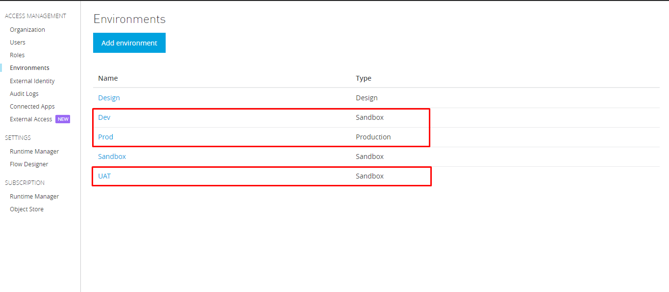
Task: Select Users in Access Management
Action: 18,43
